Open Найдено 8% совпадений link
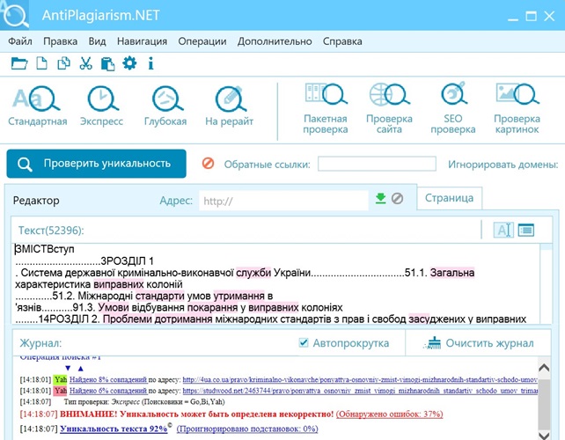Screen dimensions: 565x440 pyautogui.click(x=108, y=379)
